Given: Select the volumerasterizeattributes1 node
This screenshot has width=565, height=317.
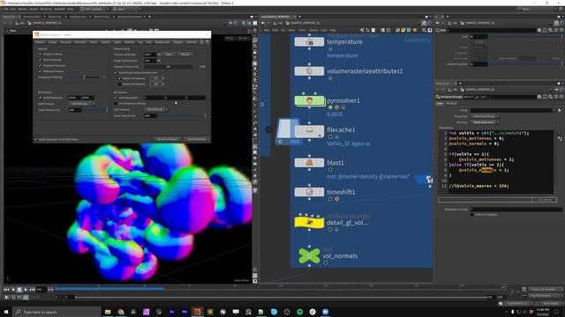Looking at the screenshot, I should point(309,71).
